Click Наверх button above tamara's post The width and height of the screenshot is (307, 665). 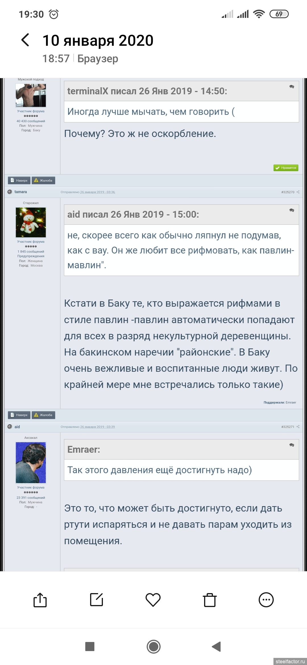pos(19,180)
